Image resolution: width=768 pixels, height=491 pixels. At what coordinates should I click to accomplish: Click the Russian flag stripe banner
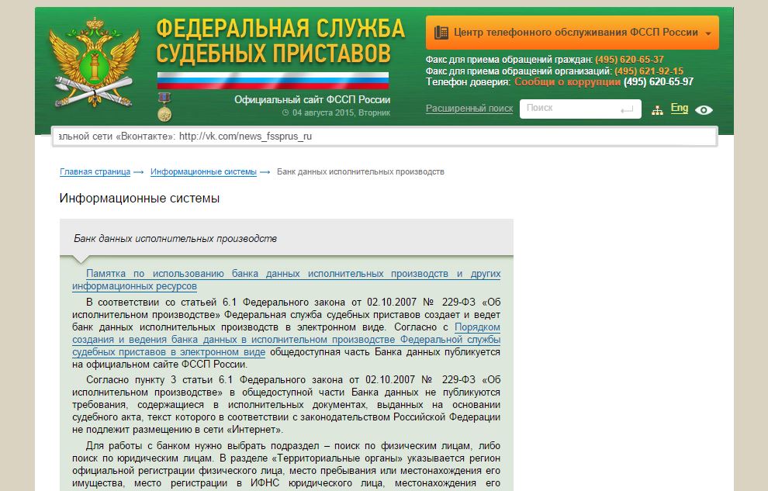coord(273,81)
